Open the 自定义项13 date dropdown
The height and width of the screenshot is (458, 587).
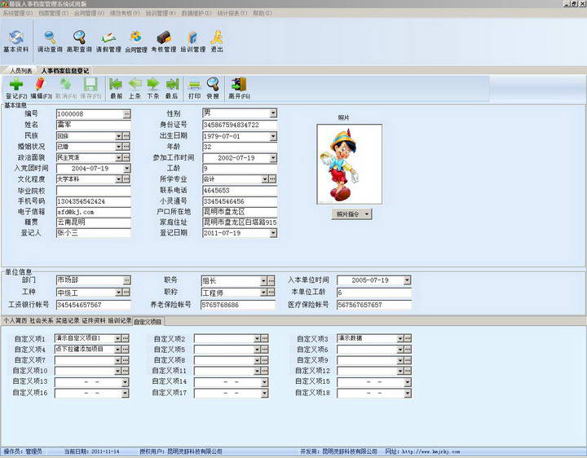coord(125,382)
